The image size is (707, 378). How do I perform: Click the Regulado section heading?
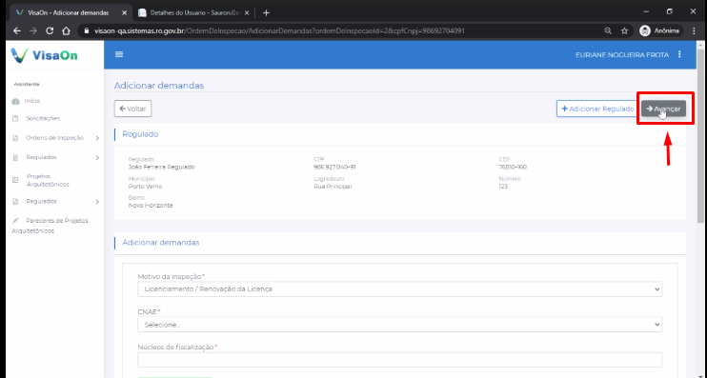(140, 134)
